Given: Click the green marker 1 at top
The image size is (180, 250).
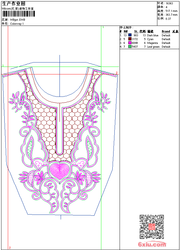Looking at the screenshot, I should [x=103, y=27].
